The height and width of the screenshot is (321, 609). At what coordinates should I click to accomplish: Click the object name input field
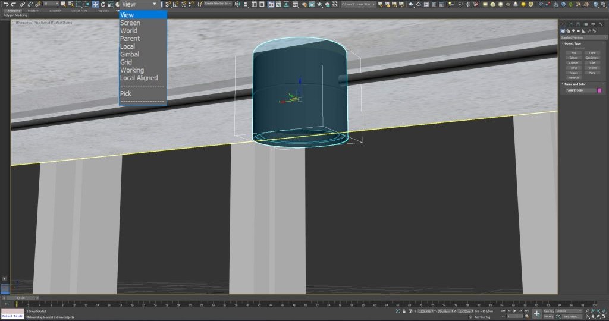coord(580,90)
